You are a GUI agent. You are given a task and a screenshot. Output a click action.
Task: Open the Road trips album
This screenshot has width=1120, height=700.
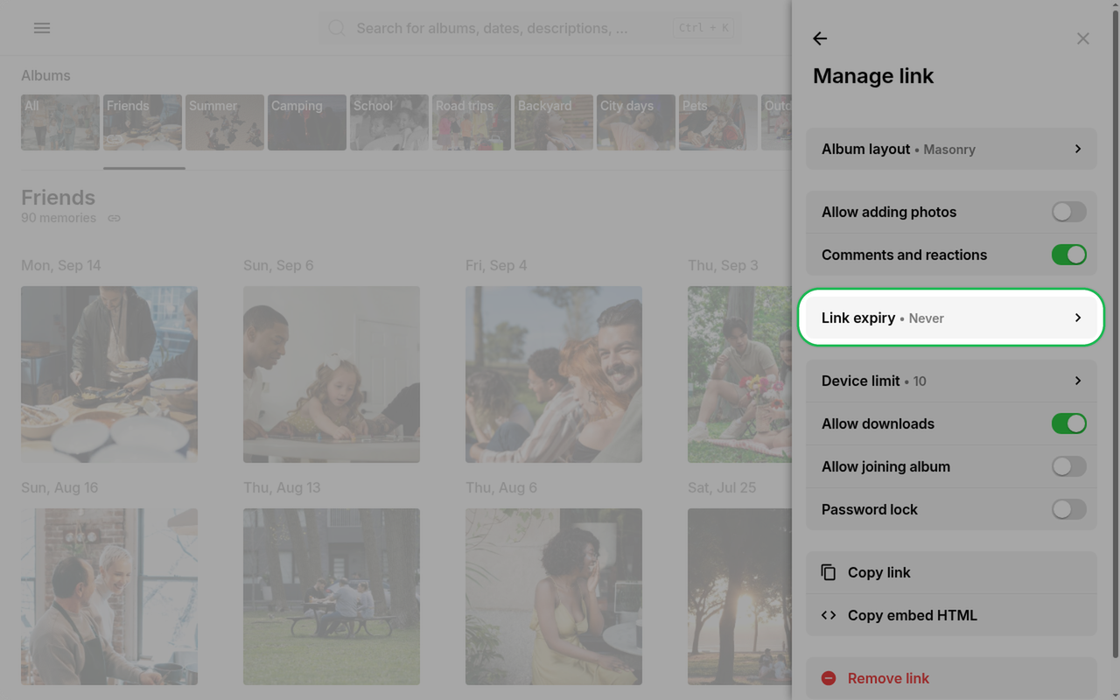(472, 122)
